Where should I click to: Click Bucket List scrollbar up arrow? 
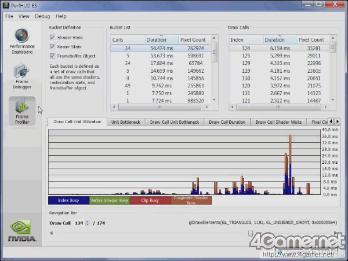point(214,38)
